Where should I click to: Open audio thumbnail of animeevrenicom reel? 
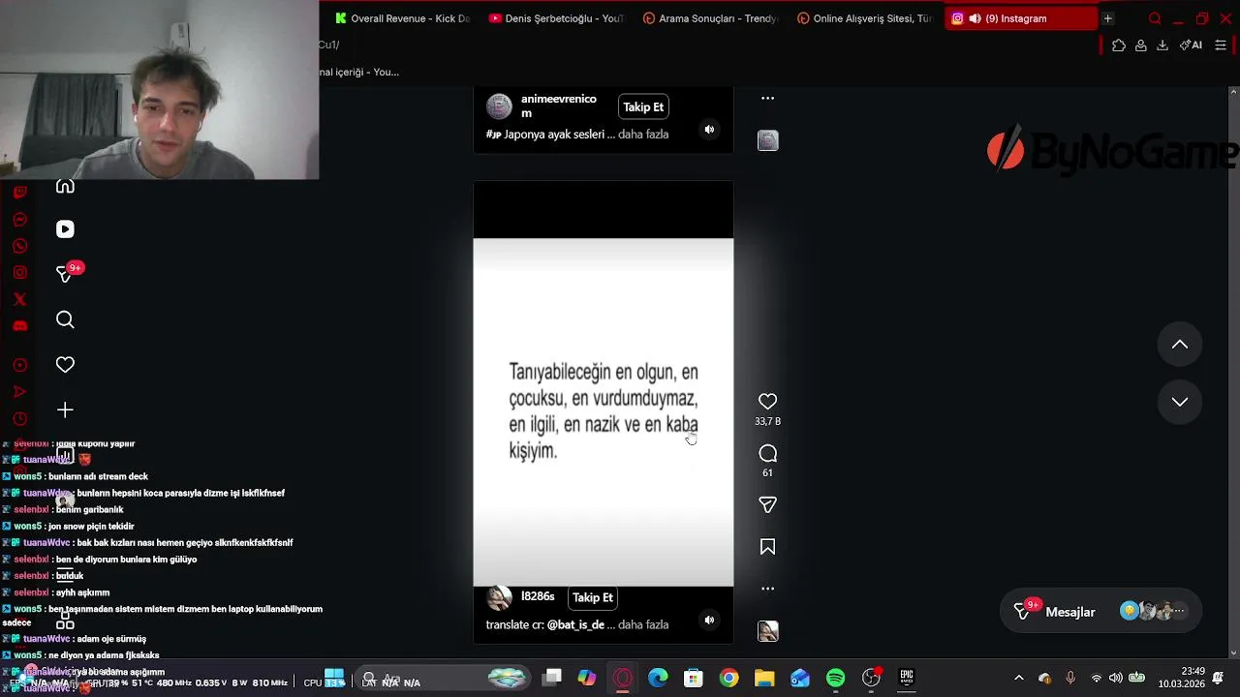tap(767, 140)
